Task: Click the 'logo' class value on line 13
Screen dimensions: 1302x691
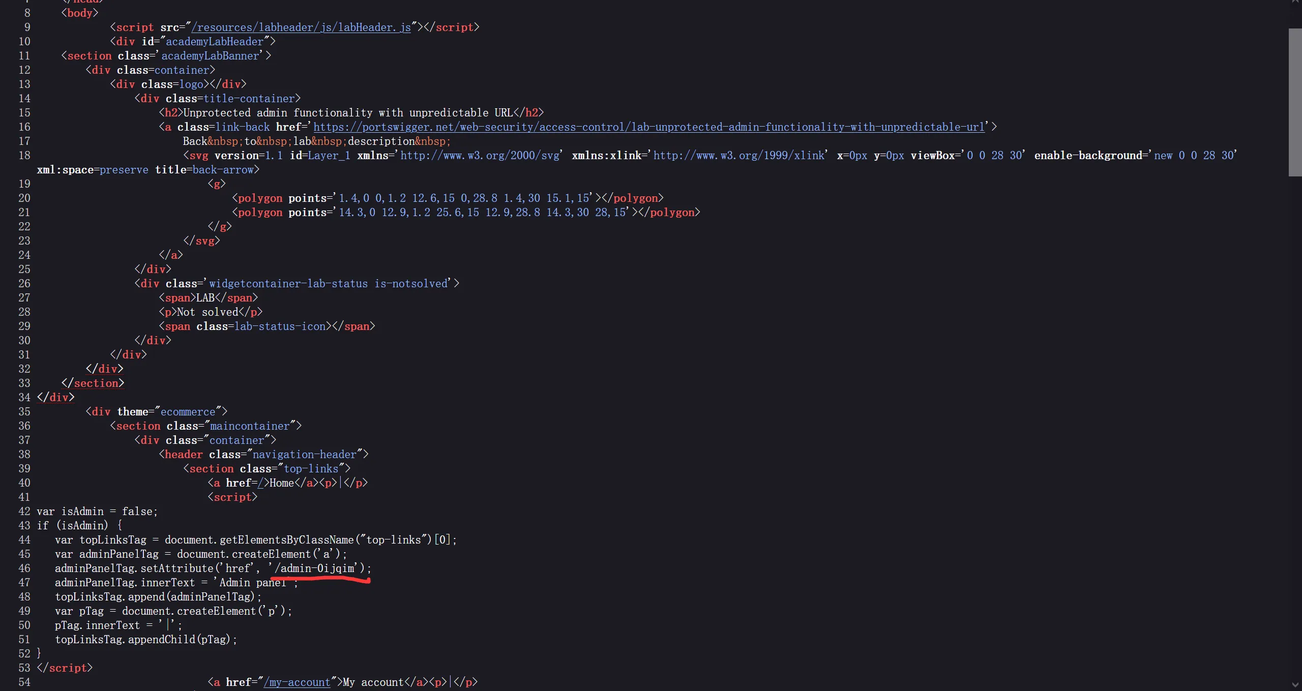Action: pos(191,84)
